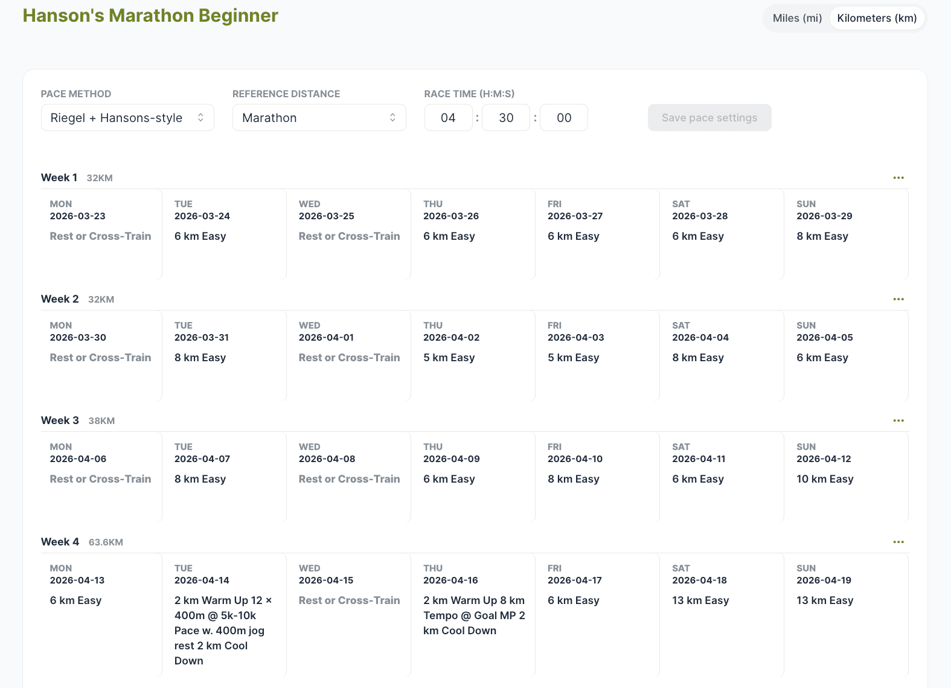Click the Week 4 heading
This screenshot has height=688, width=951.
coord(60,542)
